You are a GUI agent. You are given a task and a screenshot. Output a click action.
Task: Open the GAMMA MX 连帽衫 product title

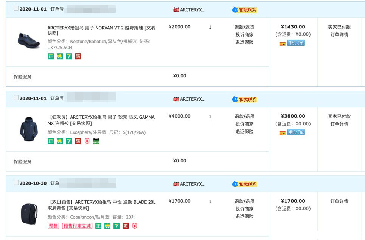(x=101, y=120)
